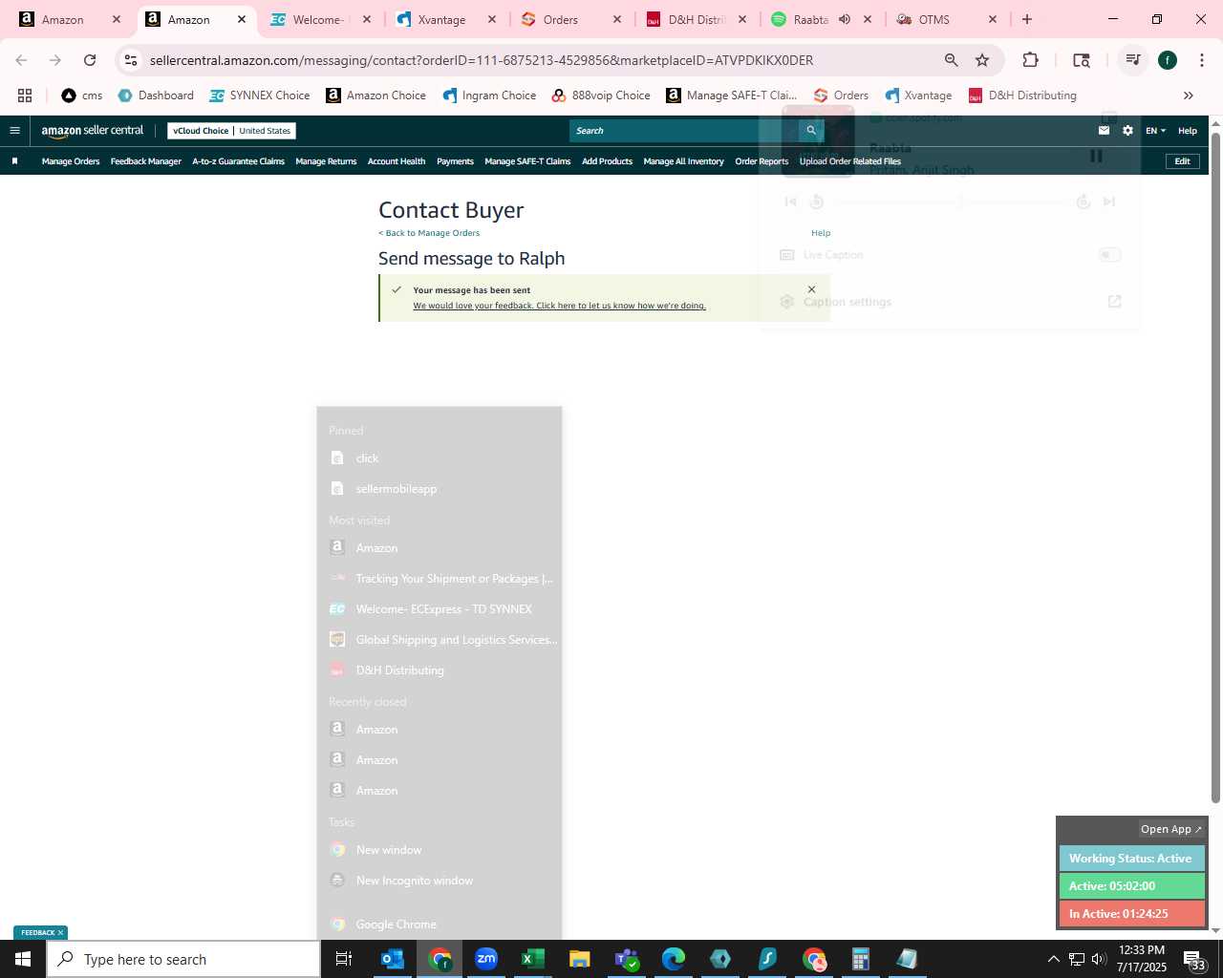Click the feedback link in success banner

[x=559, y=306]
